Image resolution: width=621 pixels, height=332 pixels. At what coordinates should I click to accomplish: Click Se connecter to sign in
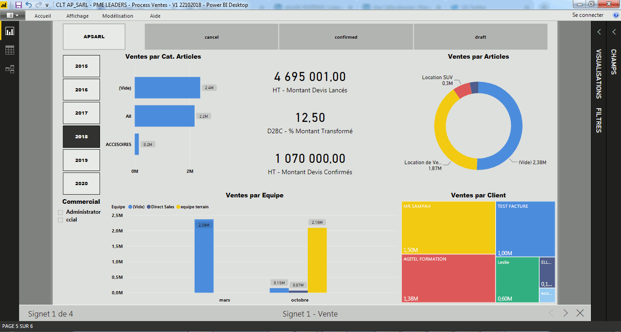click(x=588, y=15)
